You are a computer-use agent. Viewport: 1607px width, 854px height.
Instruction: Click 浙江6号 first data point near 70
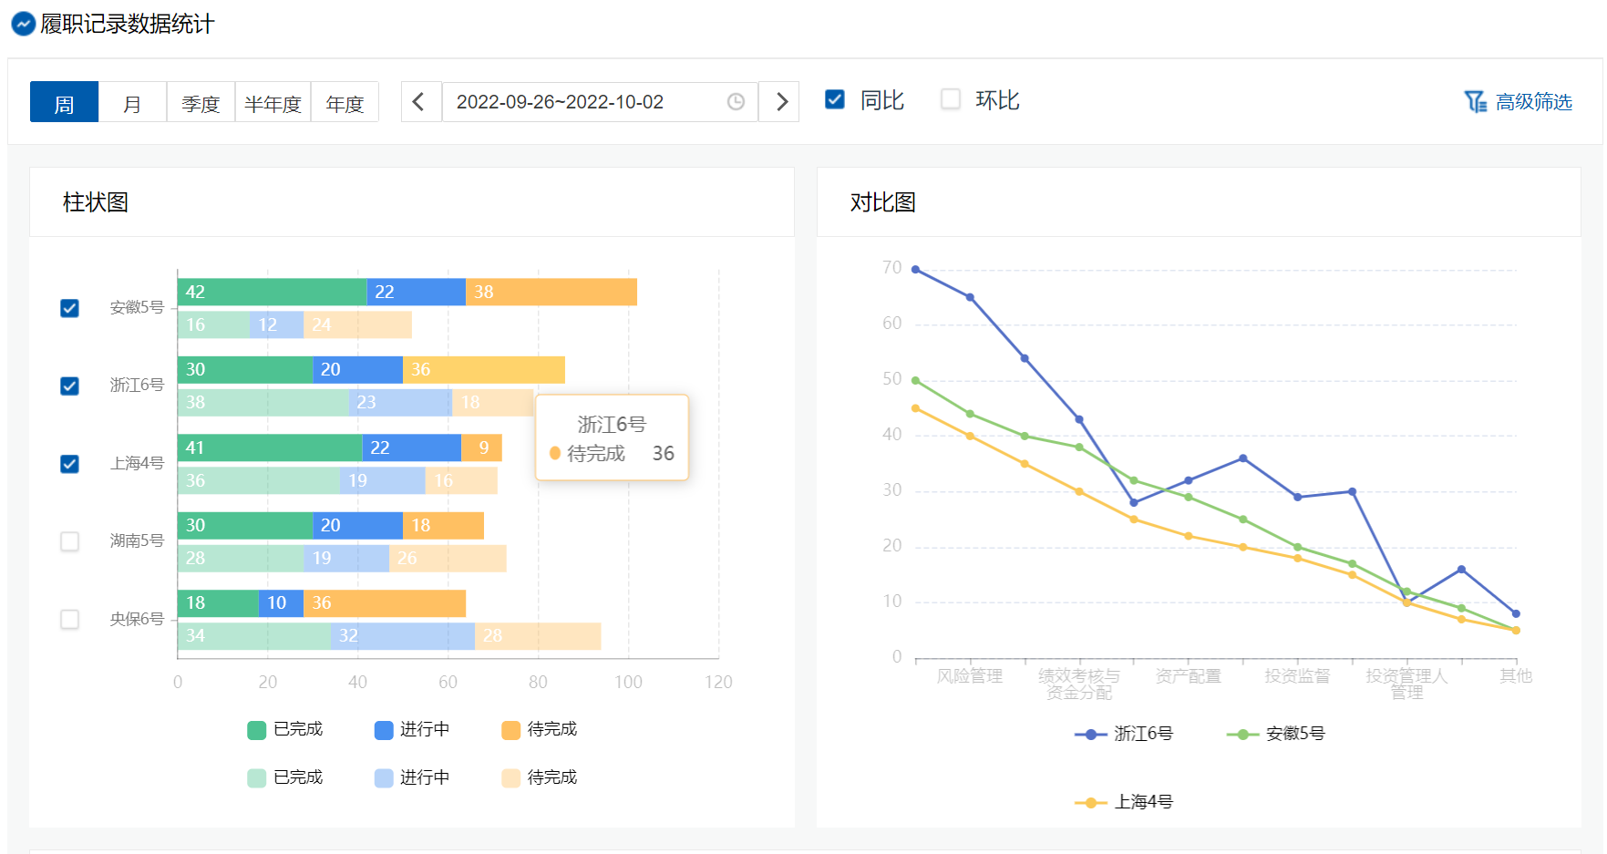pos(915,270)
